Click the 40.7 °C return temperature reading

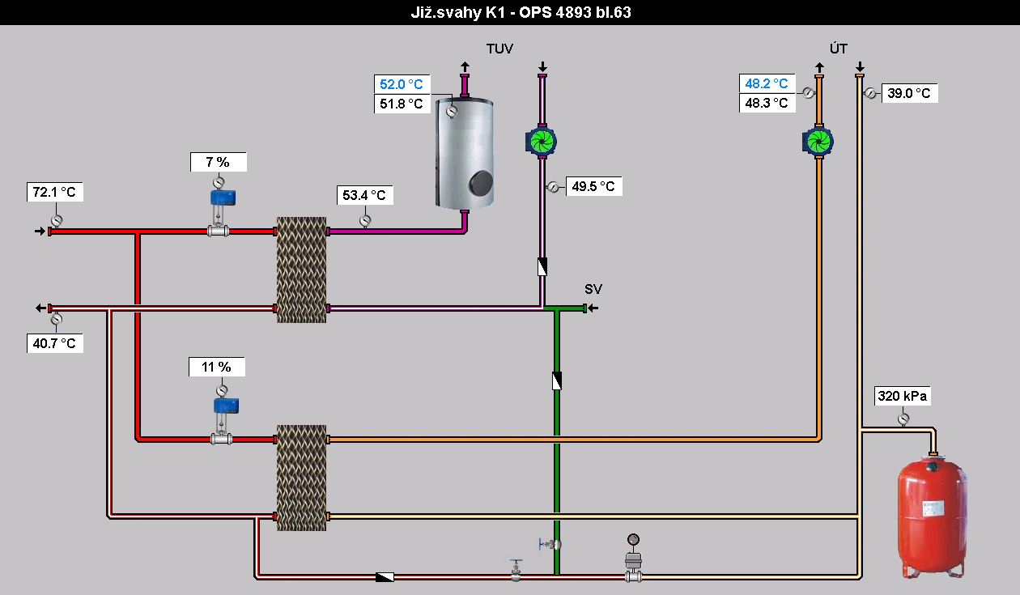pyautogui.click(x=56, y=343)
